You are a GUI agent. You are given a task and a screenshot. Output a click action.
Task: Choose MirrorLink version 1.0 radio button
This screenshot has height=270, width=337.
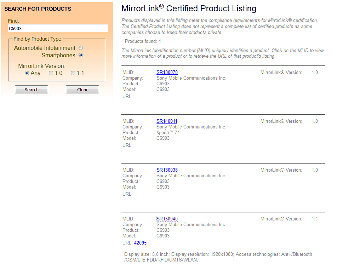click(x=51, y=73)
